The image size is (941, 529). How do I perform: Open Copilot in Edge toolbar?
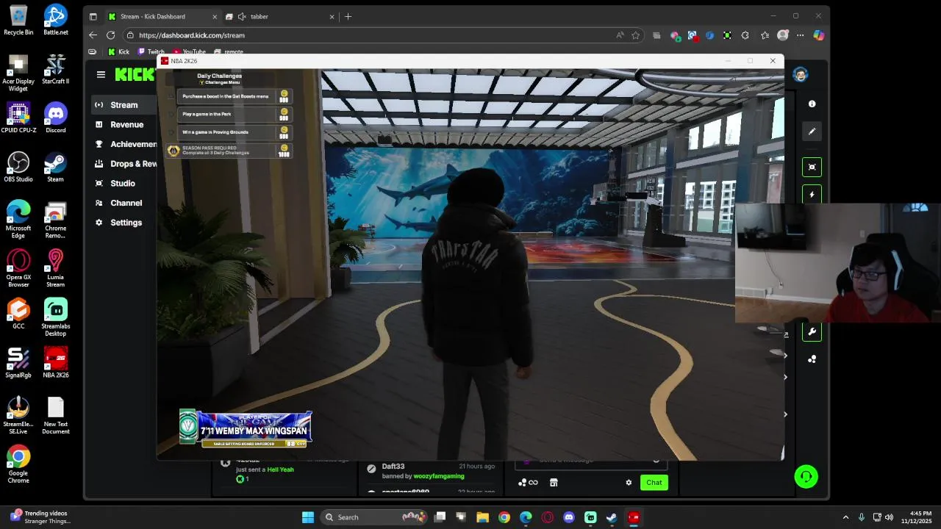818,35
